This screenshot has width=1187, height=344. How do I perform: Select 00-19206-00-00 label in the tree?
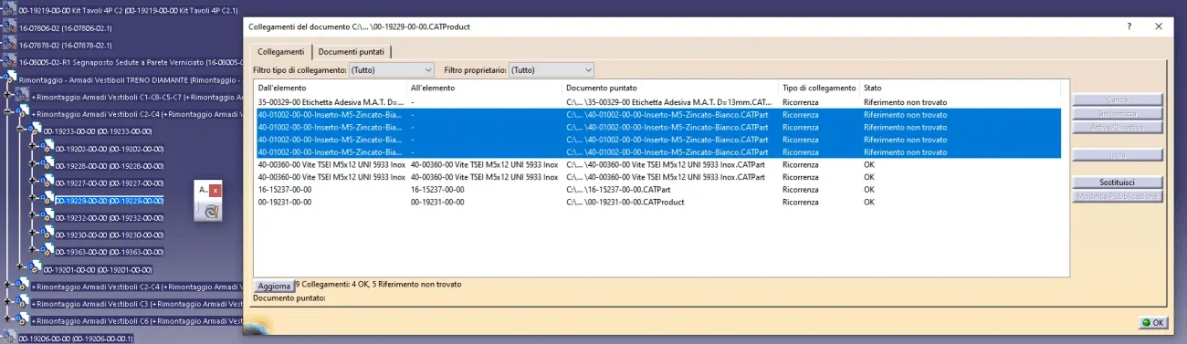77,338
